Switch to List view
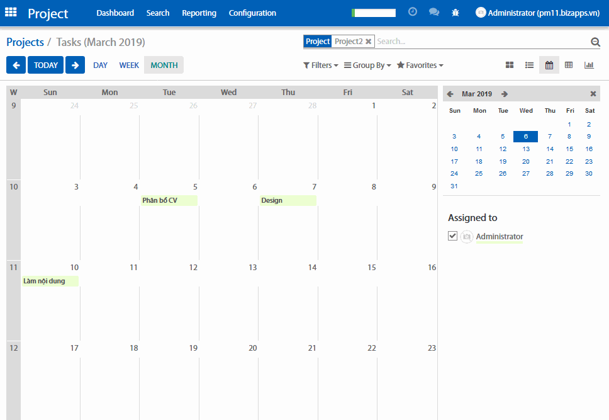Screen dimensions: 609x420 click(x=530, y=65)
